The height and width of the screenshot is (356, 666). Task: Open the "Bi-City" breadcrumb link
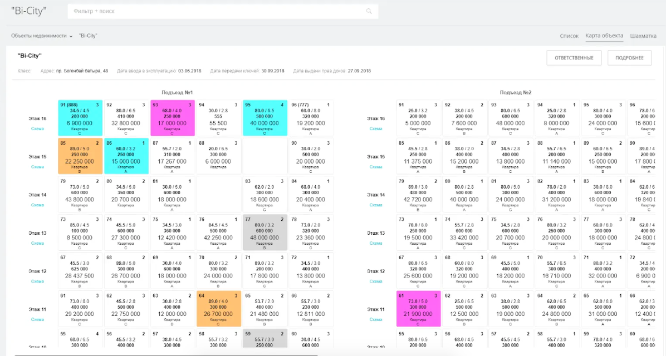coord(88,36)
